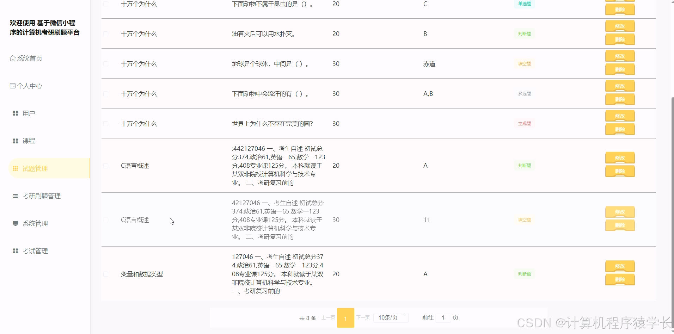The image size is (674, 334).
Task: Click 删除 for 油着火后可以用水扑灭 row
Action: (x=620, y=39)
